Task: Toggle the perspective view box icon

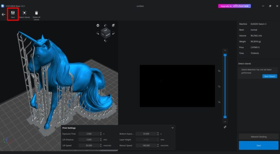Action: tap(113, 25)
